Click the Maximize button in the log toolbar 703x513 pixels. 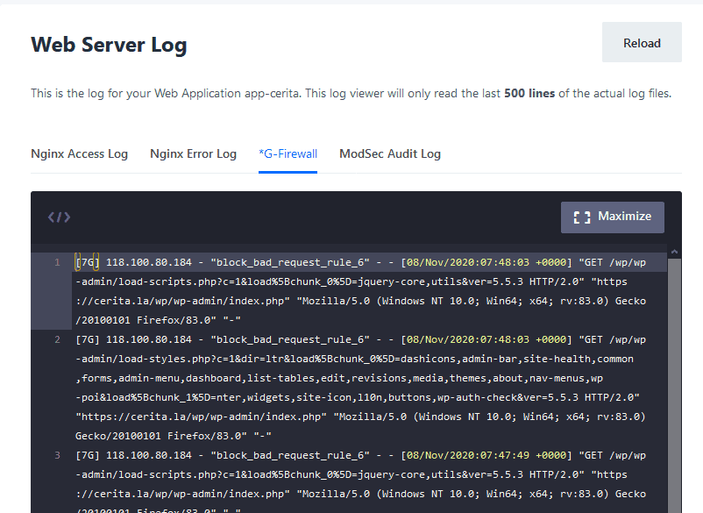(x=612, y=217)
